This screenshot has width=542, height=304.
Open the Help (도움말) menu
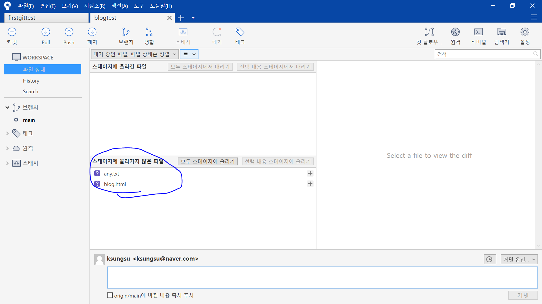click(x=161, y=6)
